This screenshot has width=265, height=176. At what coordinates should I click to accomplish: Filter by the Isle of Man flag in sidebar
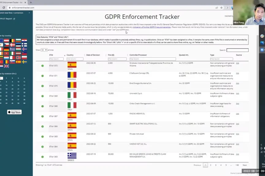click(x=6, y=53)
